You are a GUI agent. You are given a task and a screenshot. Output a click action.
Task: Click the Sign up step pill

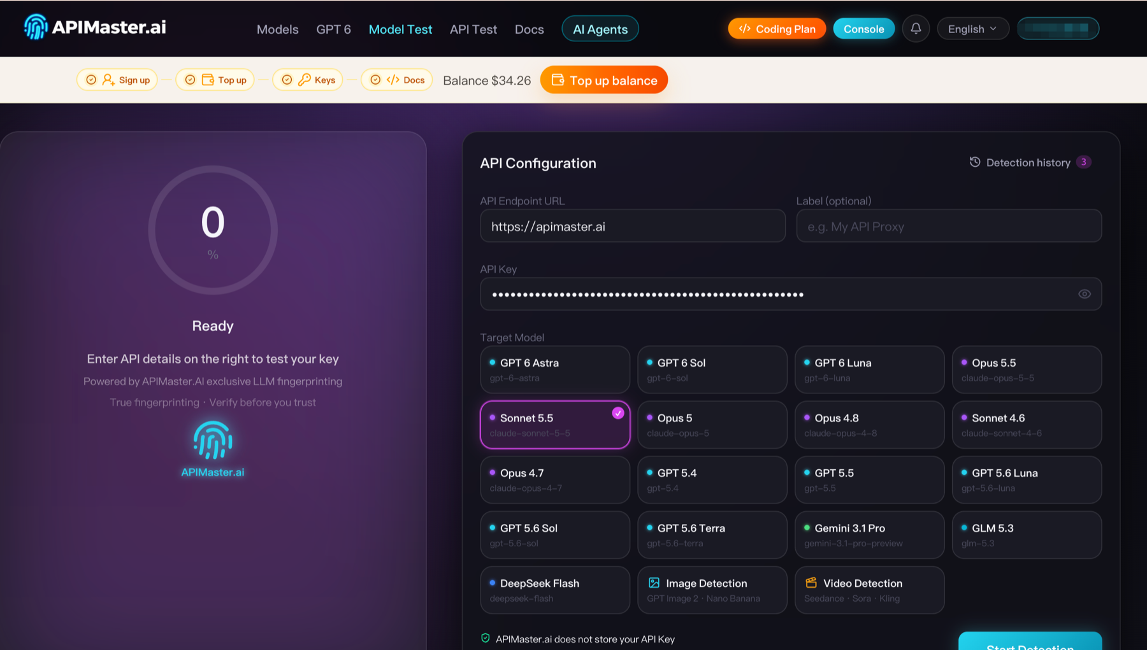[117, 80]
